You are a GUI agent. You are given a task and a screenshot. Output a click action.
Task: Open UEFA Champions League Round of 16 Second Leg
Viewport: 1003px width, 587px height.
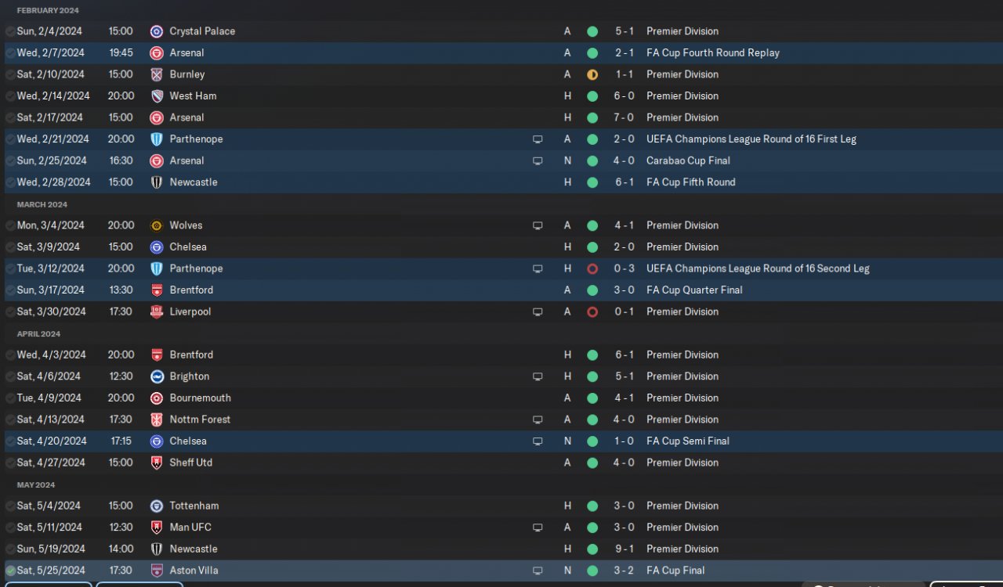[x=758, y=268]
